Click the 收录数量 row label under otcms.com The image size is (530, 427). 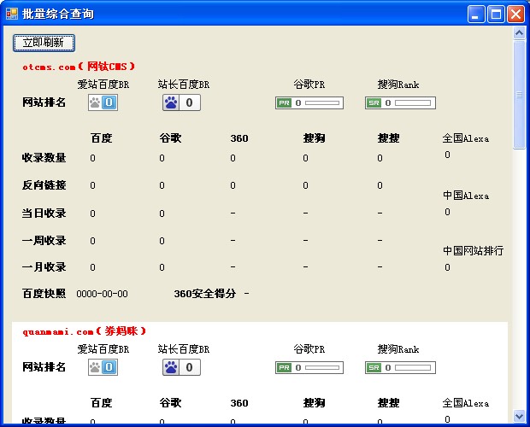pos(44,158)
